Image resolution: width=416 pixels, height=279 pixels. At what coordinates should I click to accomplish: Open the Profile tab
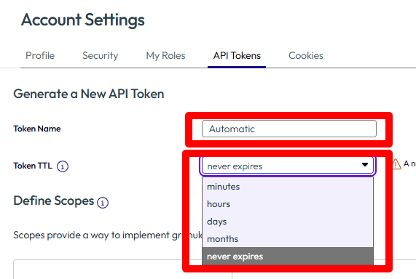40,56
